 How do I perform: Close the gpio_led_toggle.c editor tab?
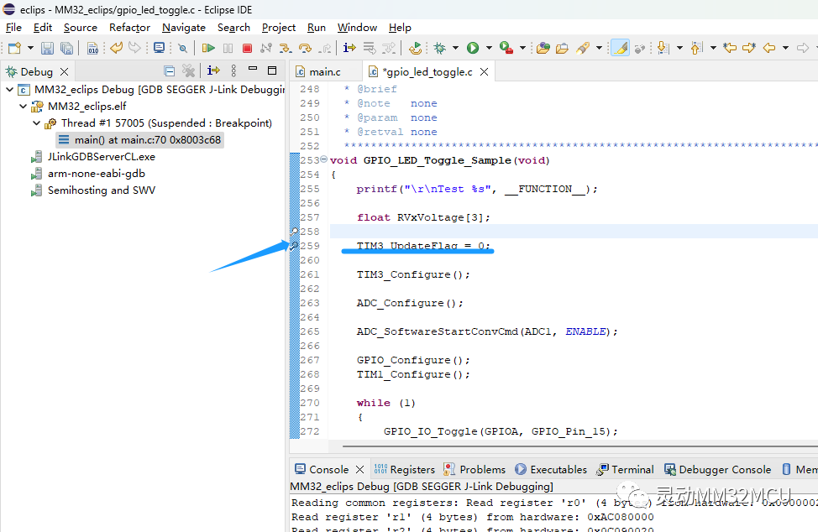[485, 72]
